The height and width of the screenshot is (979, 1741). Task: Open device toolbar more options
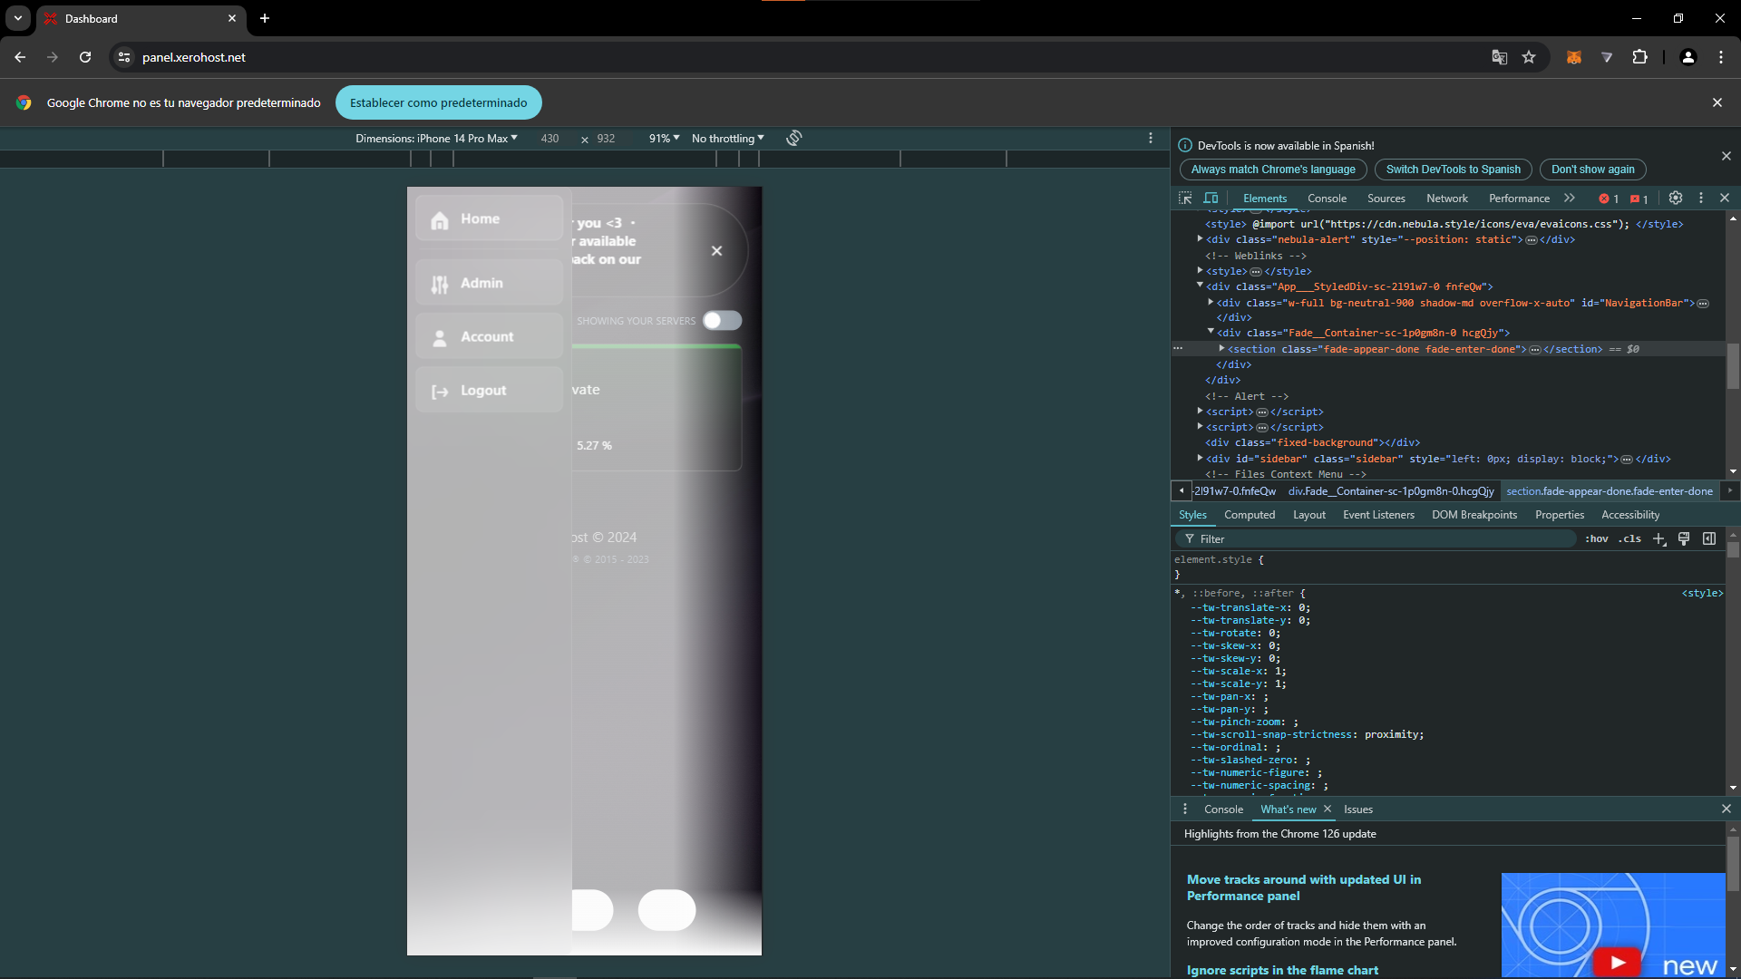pos(1151,138)
